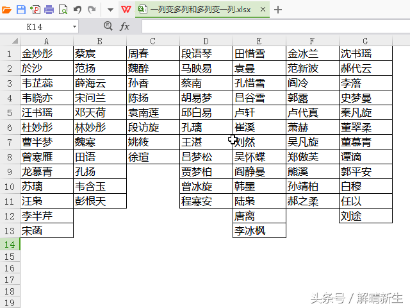Screen dimensions: 410x308
Task: Select column E header
Action: (x=259, y=41)
